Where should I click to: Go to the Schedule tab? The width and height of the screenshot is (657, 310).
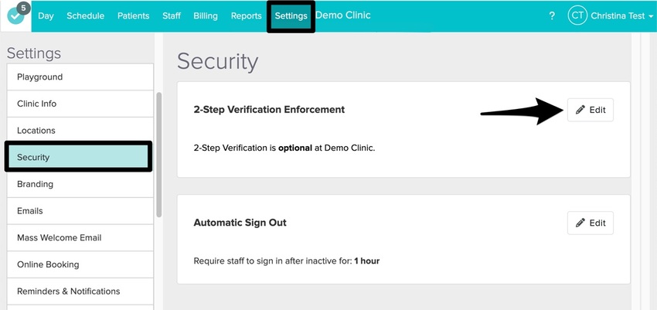(85, 15)
